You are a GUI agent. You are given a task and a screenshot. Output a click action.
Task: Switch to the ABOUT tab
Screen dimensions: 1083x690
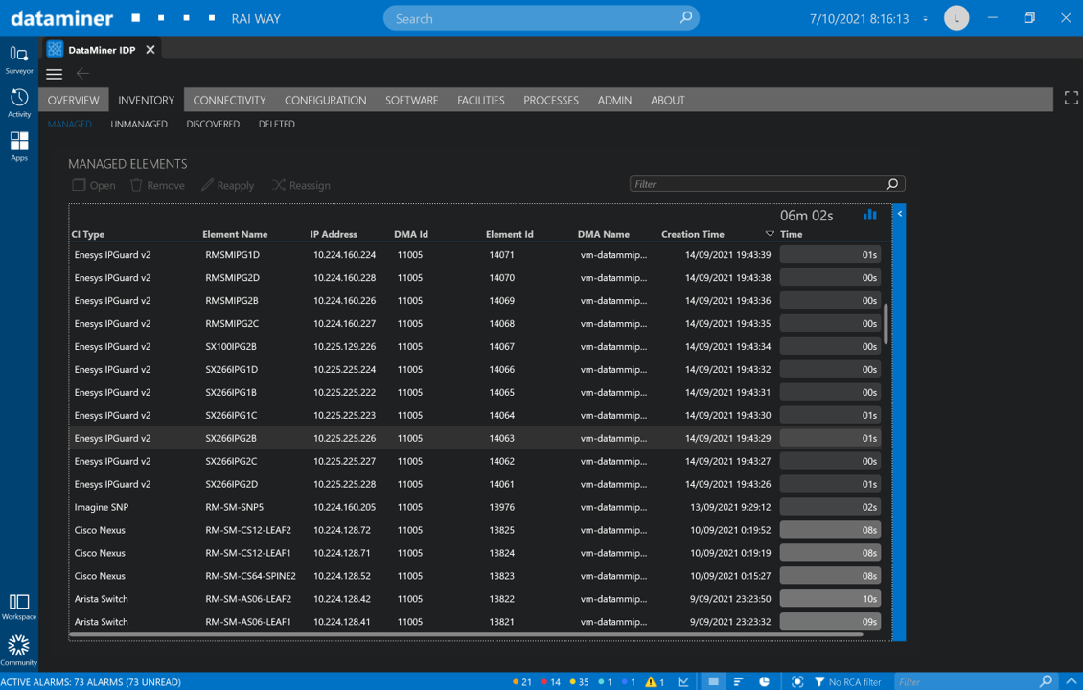coord(668,101)
